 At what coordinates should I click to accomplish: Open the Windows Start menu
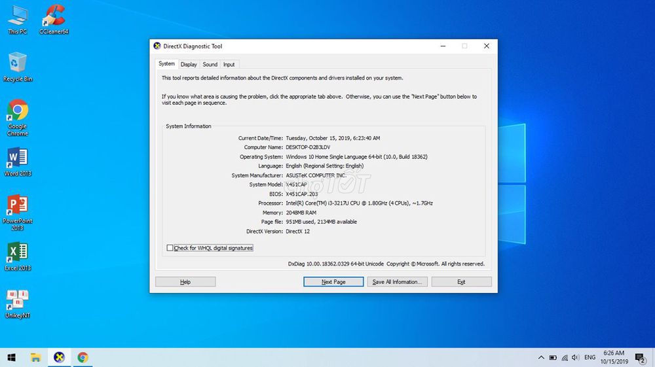(x=12, y=357)
